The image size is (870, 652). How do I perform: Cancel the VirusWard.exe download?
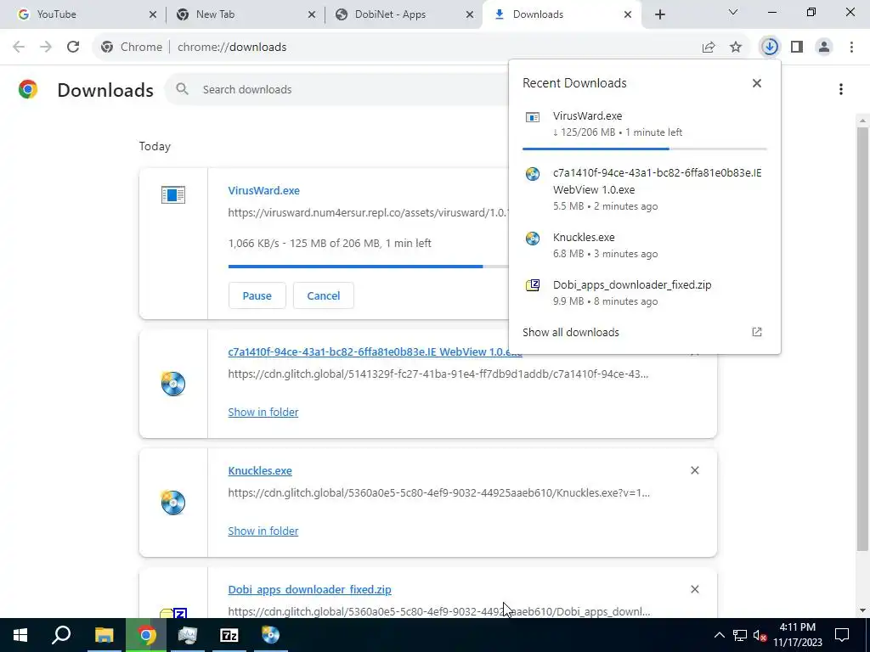[324, 295]
